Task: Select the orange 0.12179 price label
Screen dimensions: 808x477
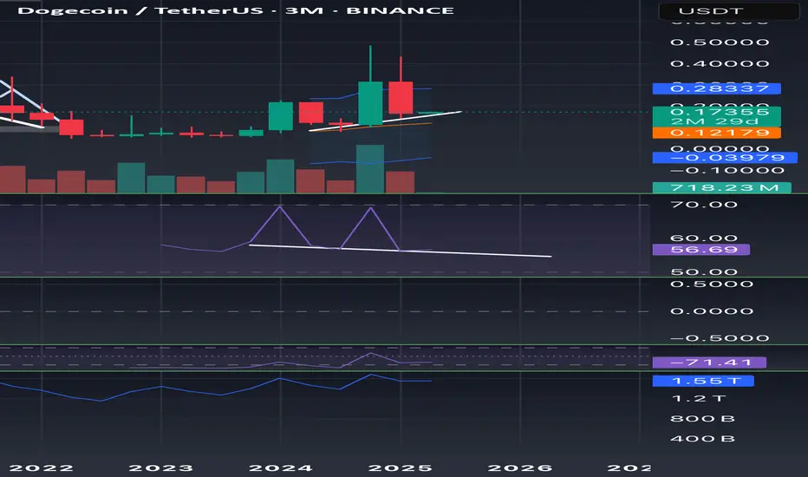Action: click(x=716, y=133)
